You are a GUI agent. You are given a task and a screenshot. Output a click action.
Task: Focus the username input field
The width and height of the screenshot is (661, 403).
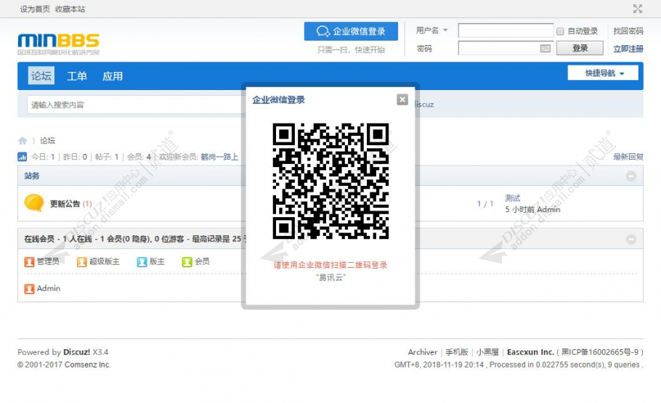tap(506, 30)
